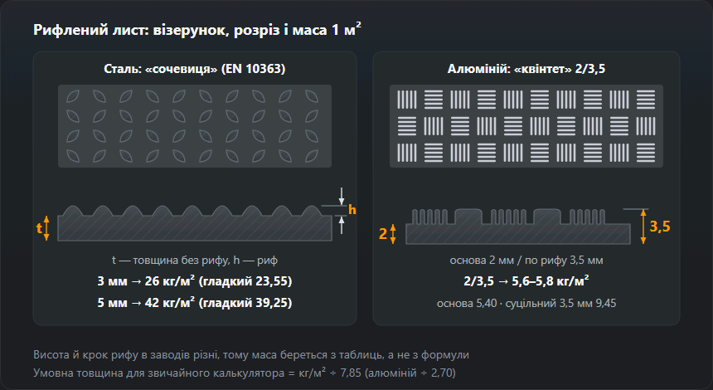Screen dimensions: 713x390
Task: Click text 'основа 5,40 · суцільний 3,5 мм 9,45'
Action: pyautogui.click(x=526, y=303)
